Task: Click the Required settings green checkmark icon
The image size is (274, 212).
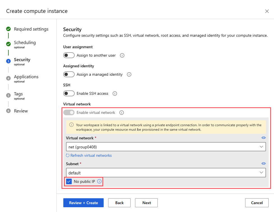Action: 8,29
